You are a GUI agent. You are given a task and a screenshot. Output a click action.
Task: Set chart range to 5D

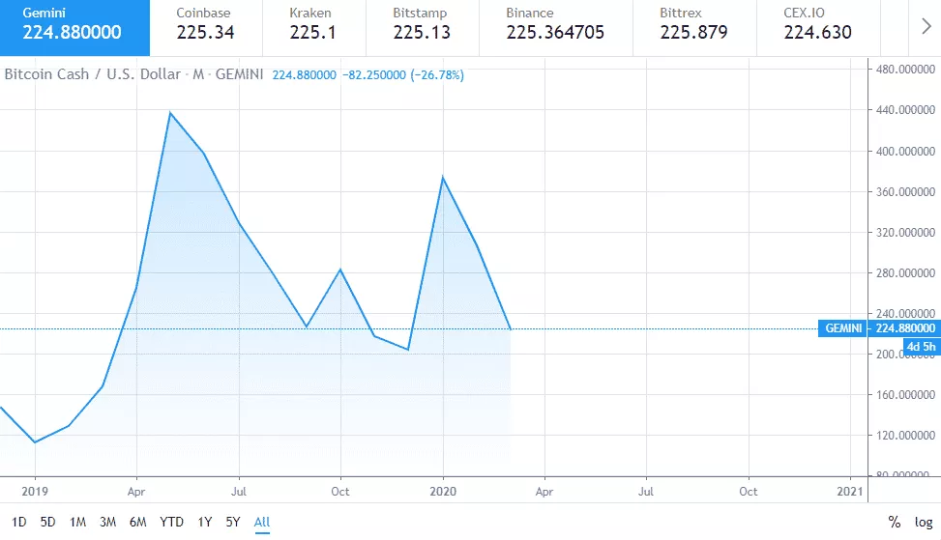click(48, 523)
